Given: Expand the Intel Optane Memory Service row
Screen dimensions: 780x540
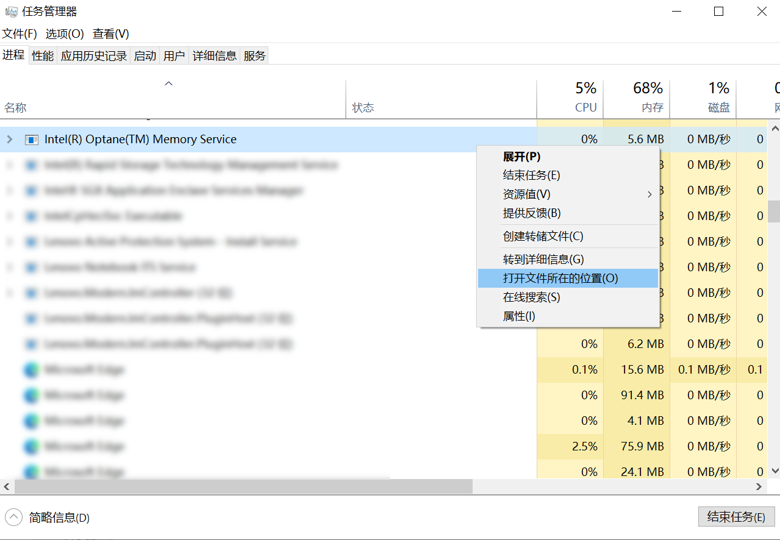Looking at the screenshot, I should 9,140.
